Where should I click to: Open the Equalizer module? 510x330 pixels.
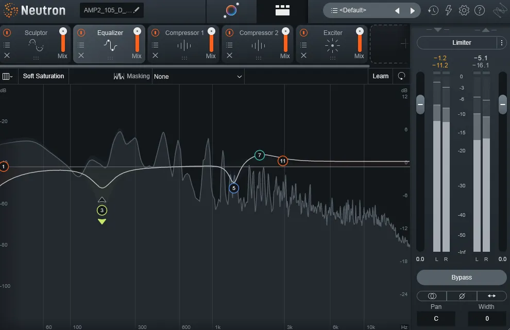(110, 32)
